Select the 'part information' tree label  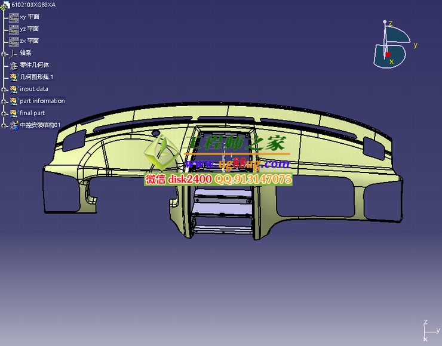[x=42, y=101]
